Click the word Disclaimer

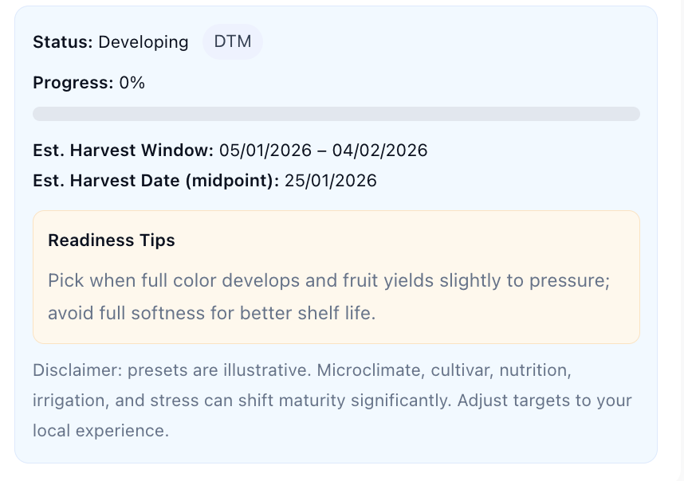coord(75,371)
